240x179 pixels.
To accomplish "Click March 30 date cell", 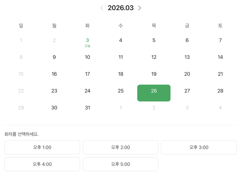I will [54, 108].
